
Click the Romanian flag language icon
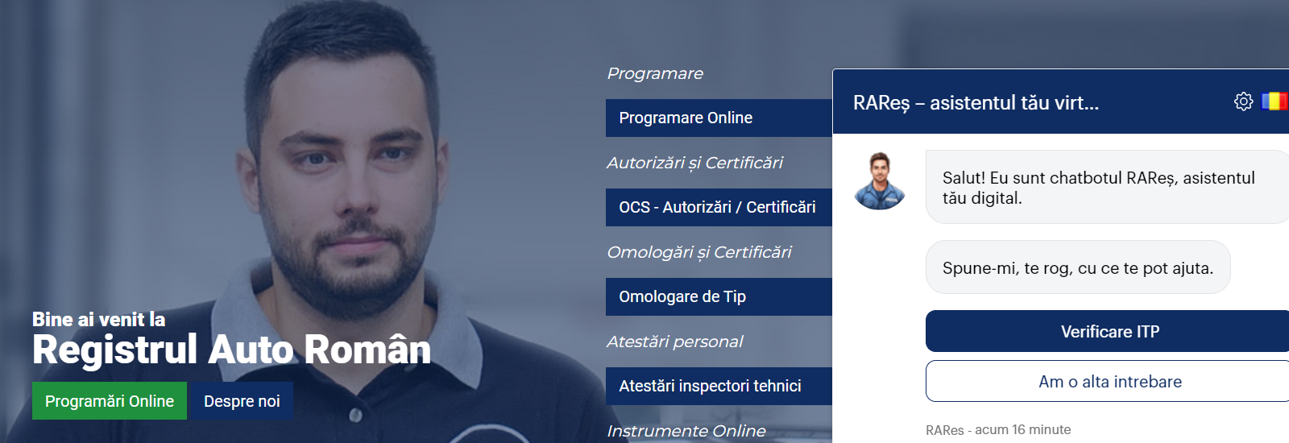click(1274, 101)
